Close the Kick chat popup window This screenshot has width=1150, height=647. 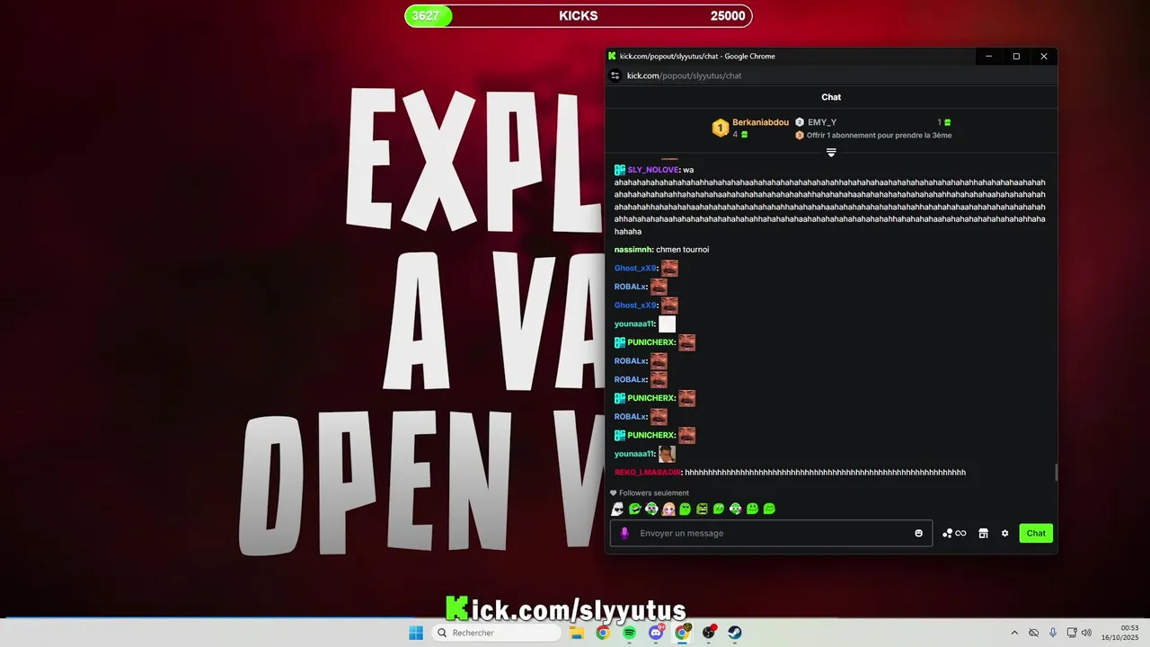[x=1044, y=56]
